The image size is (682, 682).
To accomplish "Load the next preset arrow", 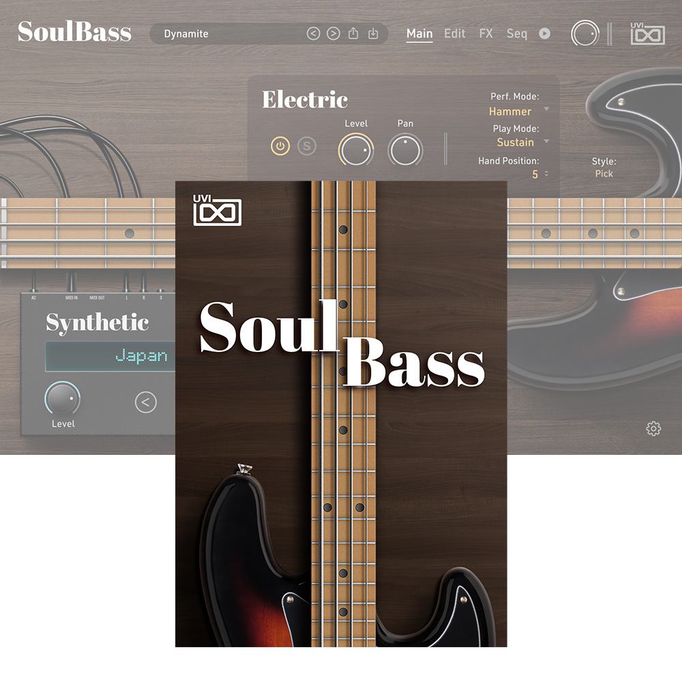I will tap(333, 33).
